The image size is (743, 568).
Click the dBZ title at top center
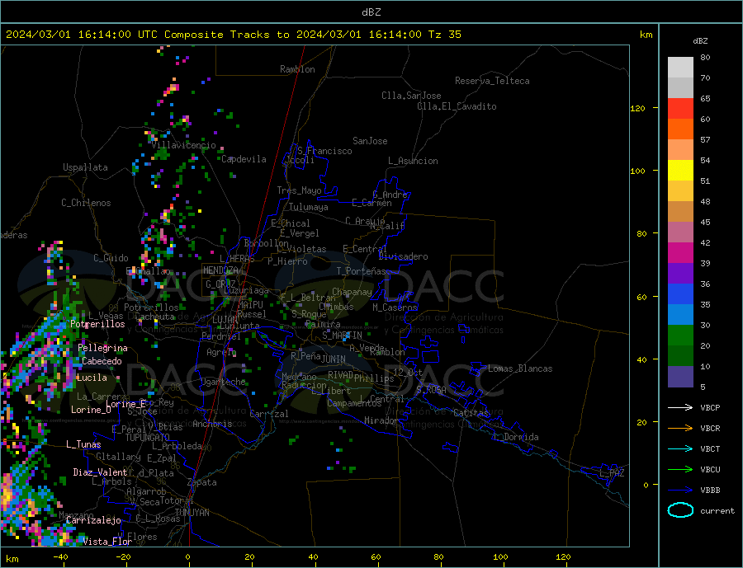tap(371, 12)
